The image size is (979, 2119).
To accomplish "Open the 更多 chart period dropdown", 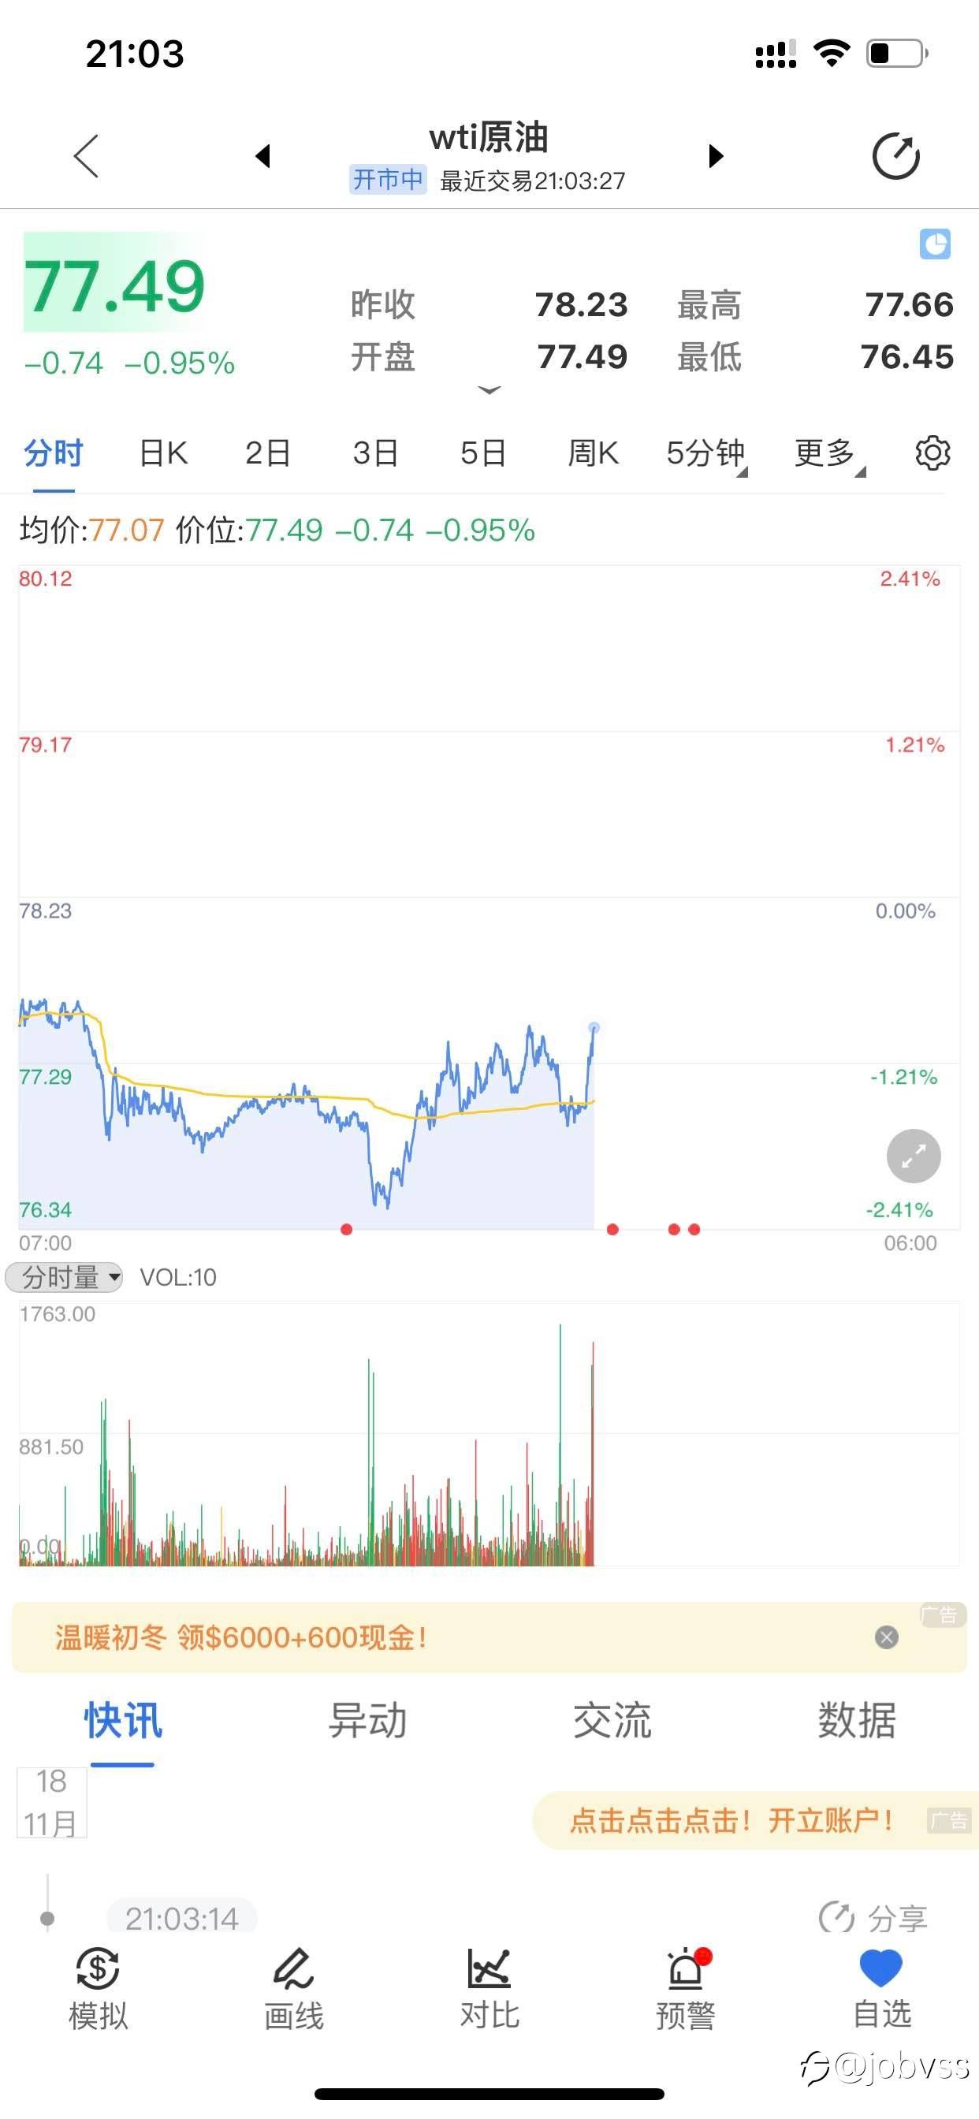I will pos(829,453).
